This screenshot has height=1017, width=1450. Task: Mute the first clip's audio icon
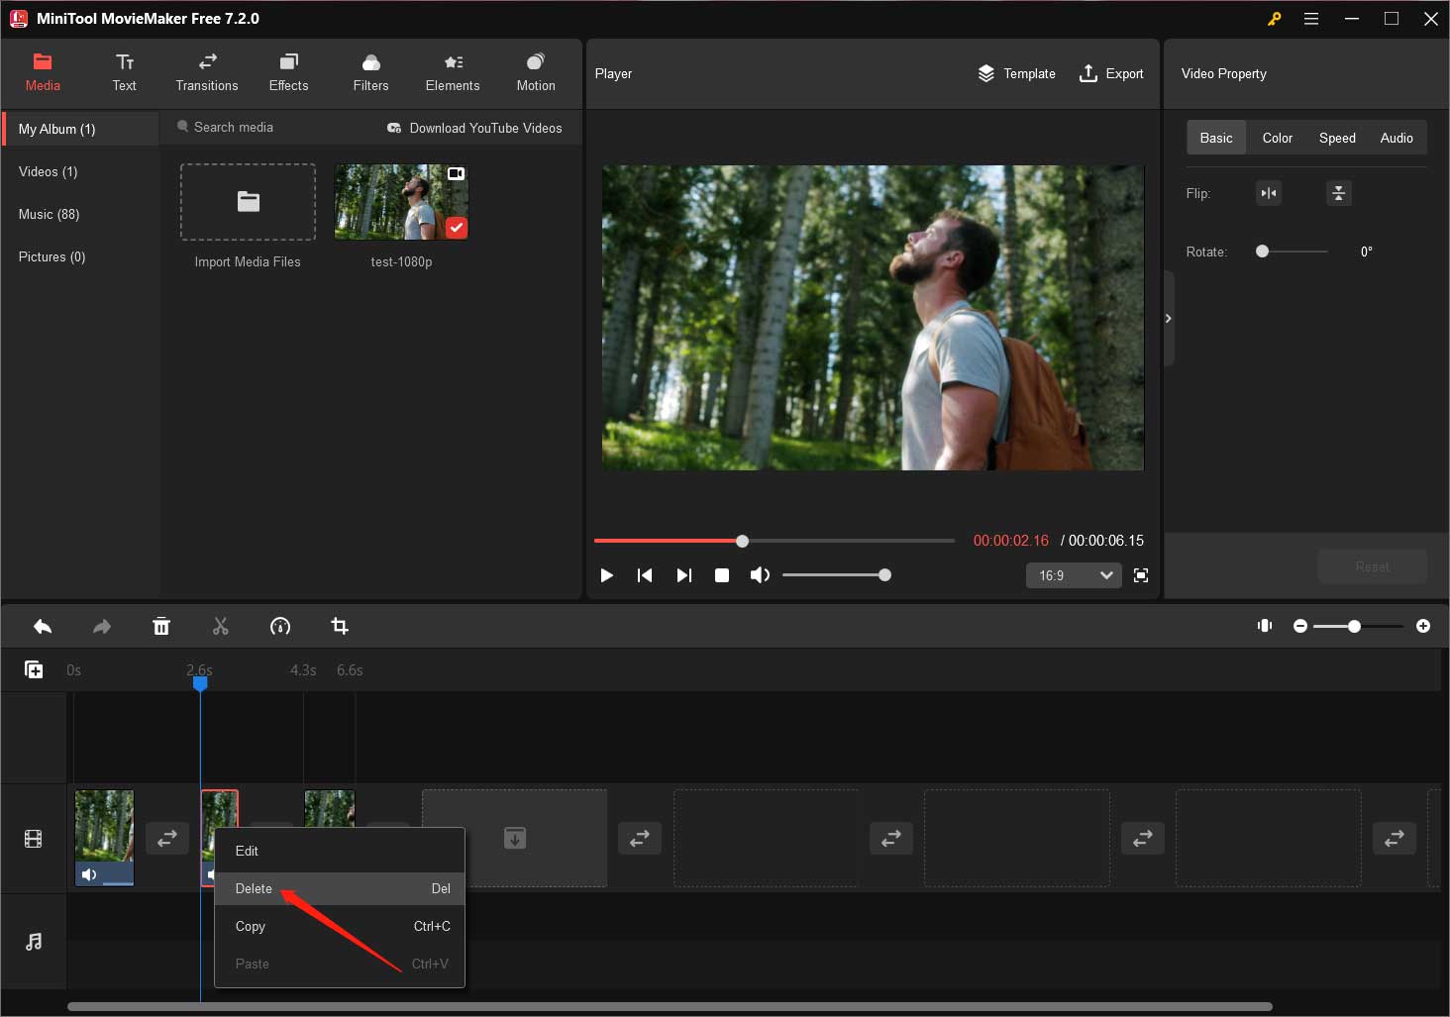[x=89, y=874]
